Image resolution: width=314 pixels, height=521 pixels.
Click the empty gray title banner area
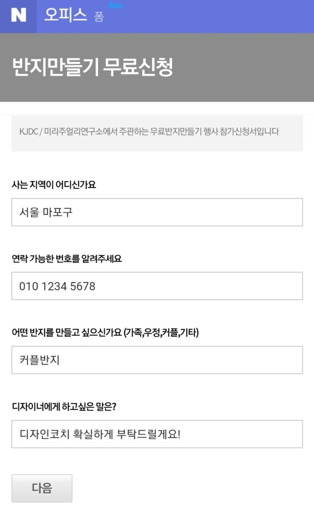tap(246, 68)
